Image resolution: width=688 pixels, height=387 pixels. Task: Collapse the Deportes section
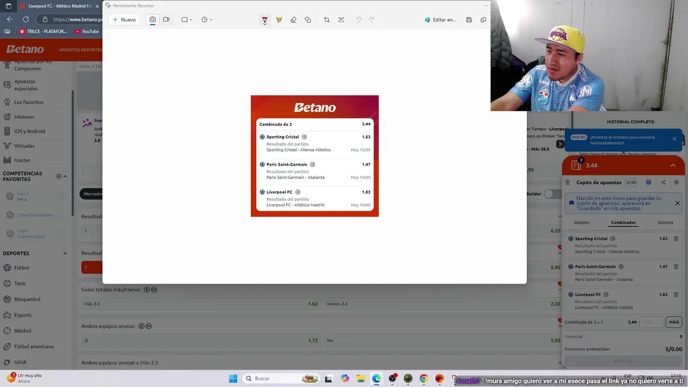tap(65, 253)
